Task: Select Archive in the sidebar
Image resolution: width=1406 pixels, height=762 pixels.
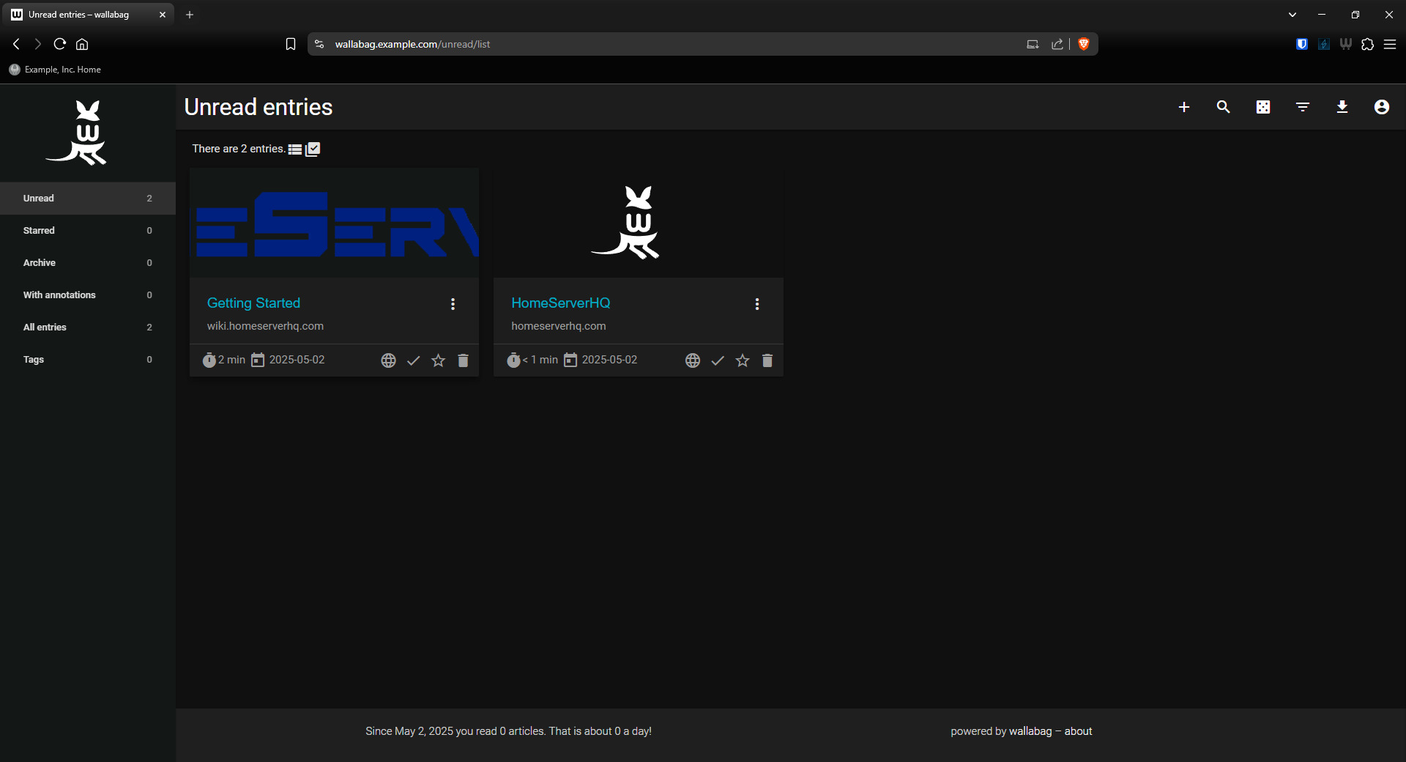Action: (x=40, y=262)
